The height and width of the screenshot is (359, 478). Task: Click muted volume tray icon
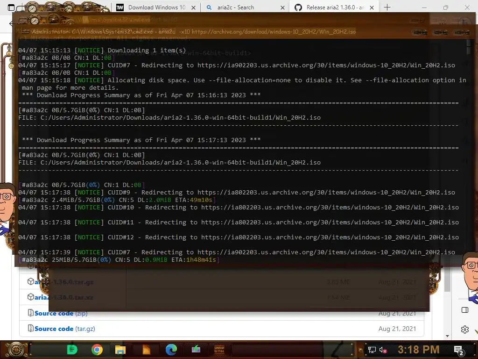(383, 350)
